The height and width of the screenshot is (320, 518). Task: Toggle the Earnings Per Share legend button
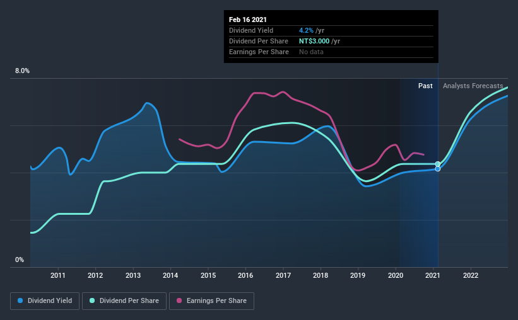[211, 301]
